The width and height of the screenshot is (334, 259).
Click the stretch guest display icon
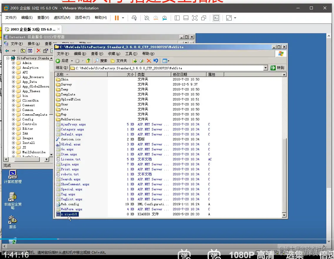coord(229,18)
